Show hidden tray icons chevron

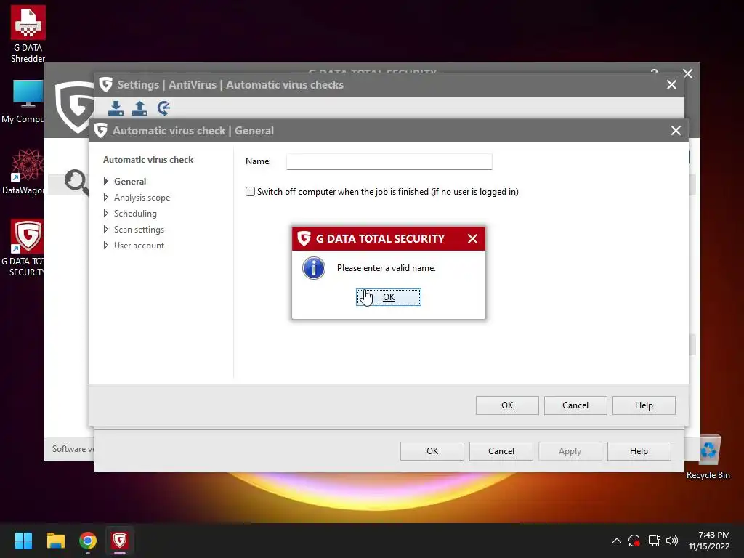click(x=616, y=541)
